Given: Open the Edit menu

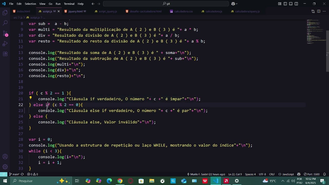Looking at the screenshot, I should pos(19,4).
